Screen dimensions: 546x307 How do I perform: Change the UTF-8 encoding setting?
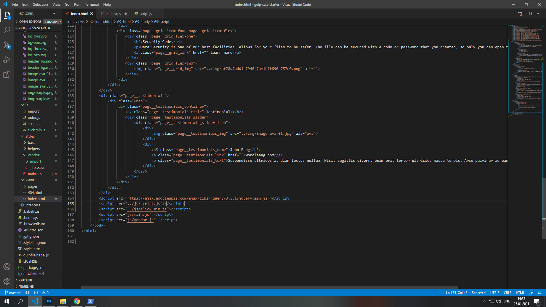pos(495,293)
